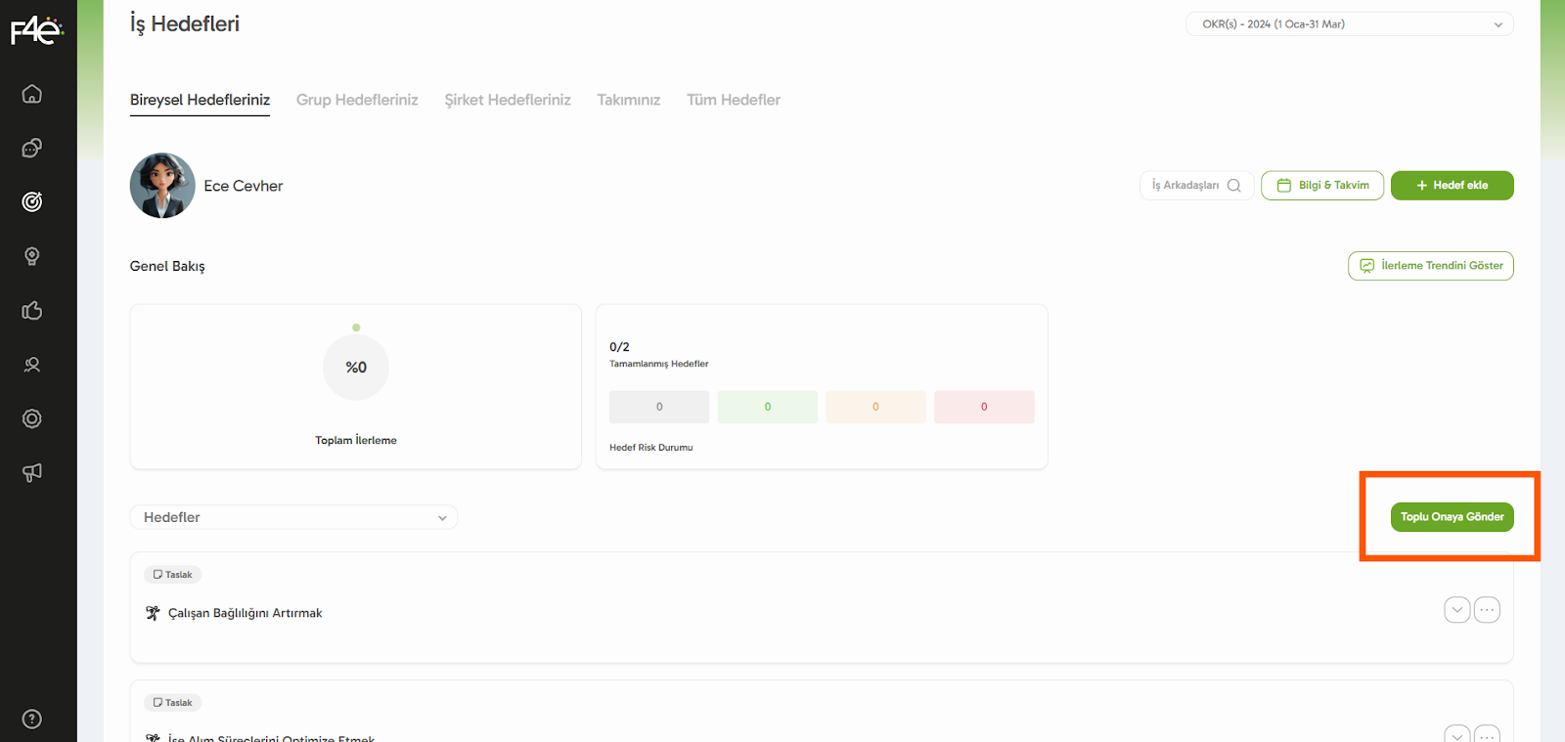This screenshot has width=1565, height=742.
Task: Expand the Çalışan Bağlılığını Artırmak goal
Action: tap(1456, 610)
